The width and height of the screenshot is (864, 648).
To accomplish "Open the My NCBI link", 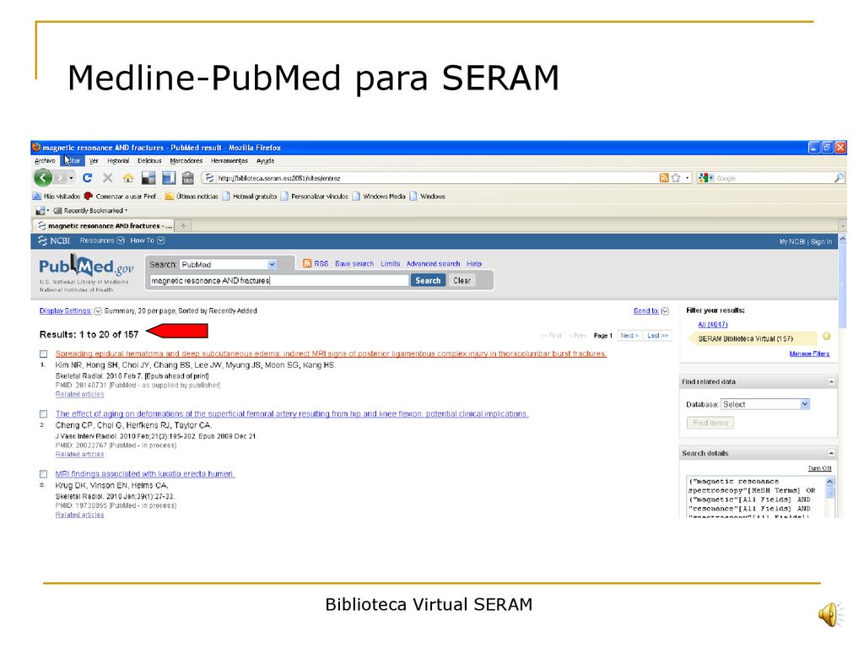I will coord(791,241).
